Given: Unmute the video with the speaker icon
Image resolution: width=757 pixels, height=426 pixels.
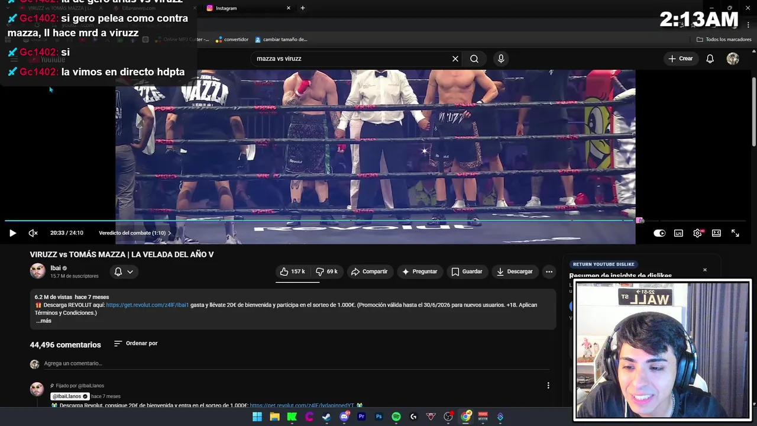Looking at the screenshot, I should pyautogui.click(x=33, y=233).
